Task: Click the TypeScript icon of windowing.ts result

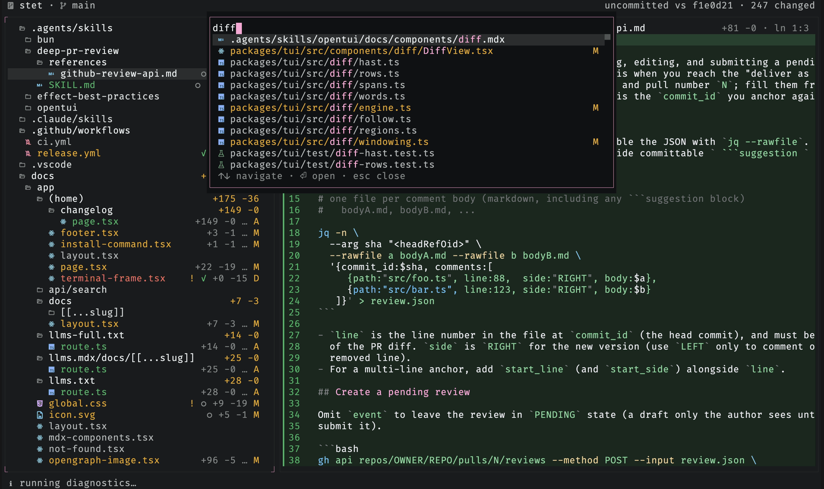Action: [221, 142]
